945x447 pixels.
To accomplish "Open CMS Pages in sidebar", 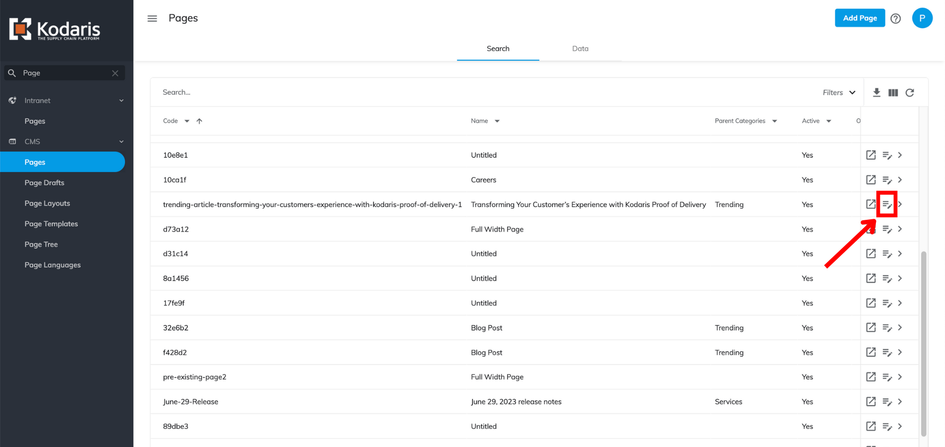I will 62,162.
